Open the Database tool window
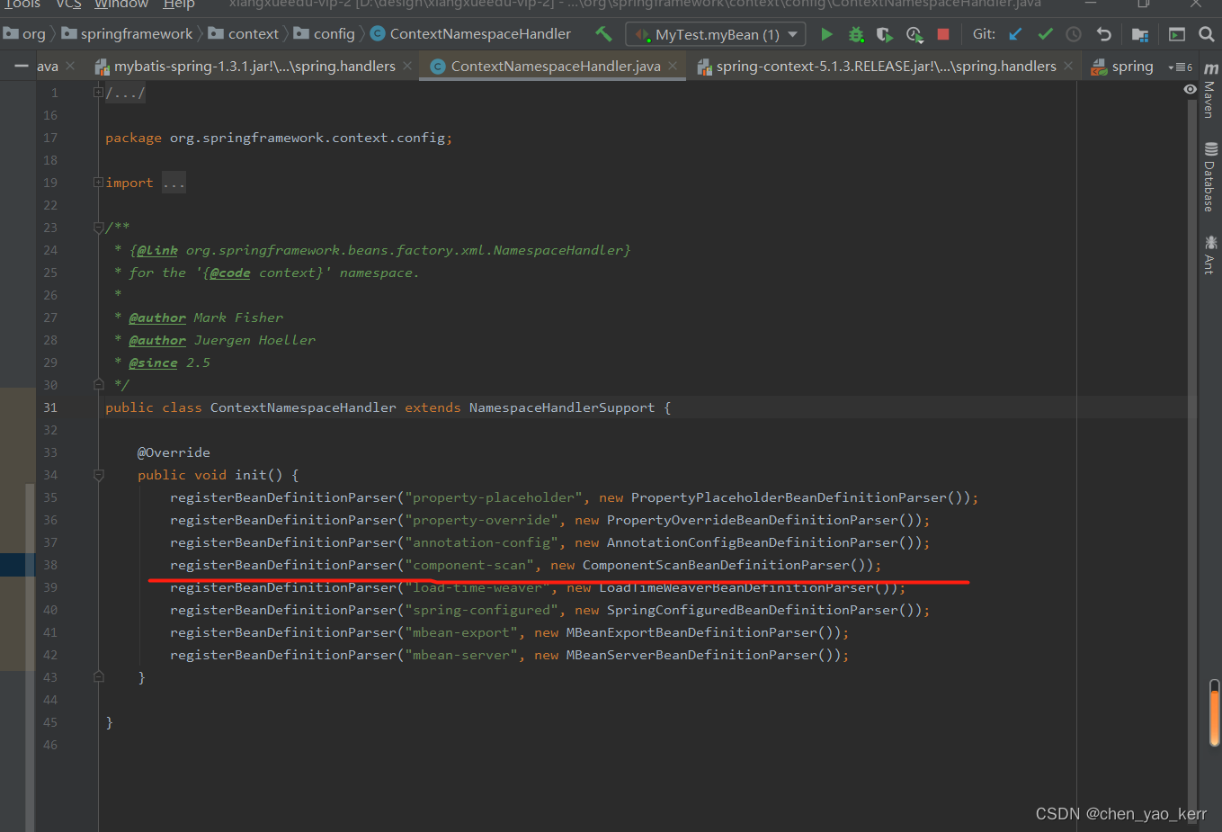The width and height of the screenshot is (1222, 832). click(x=1210, y=177)
